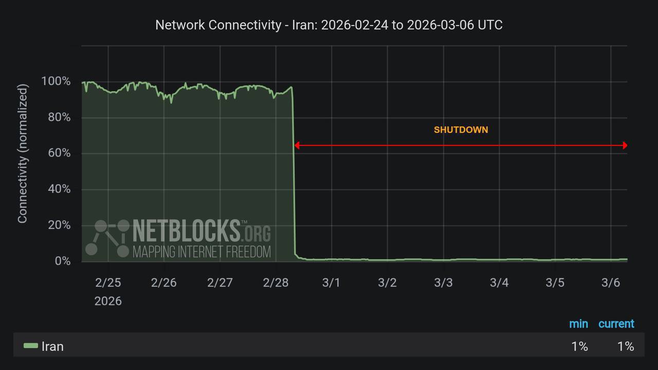Image resolution: width=658 pixels, height=370 pixels.
Task: Click the NetBlocks network logo icon
Action: (108, 238)
